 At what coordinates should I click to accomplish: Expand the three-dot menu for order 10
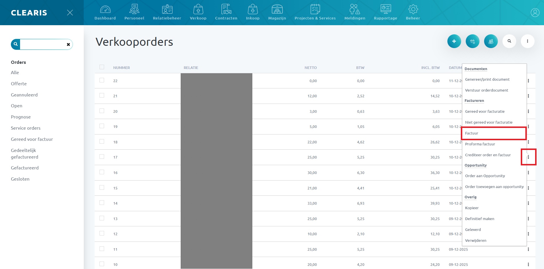[x=528, y=264]
